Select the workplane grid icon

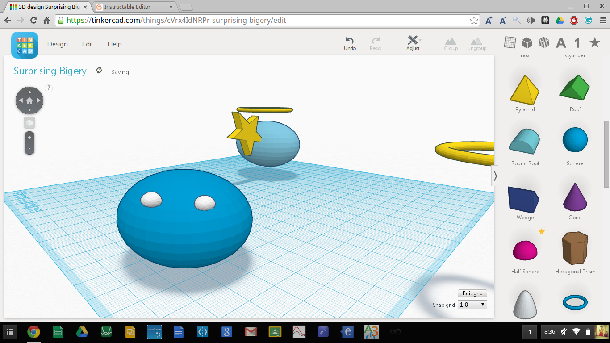pyautogui.click(x=510, y=42)
